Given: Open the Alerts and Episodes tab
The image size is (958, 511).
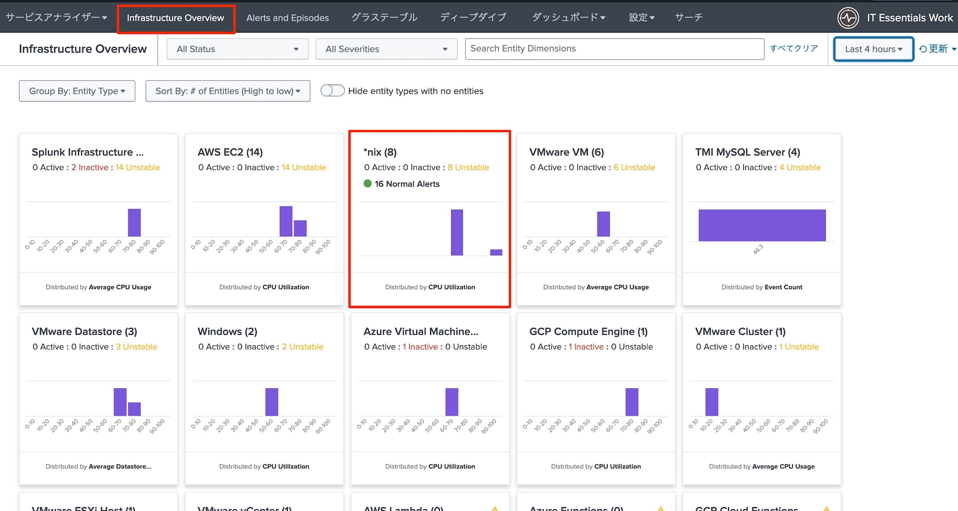Looking at the screenshot, I should click(x=287, y=18).
